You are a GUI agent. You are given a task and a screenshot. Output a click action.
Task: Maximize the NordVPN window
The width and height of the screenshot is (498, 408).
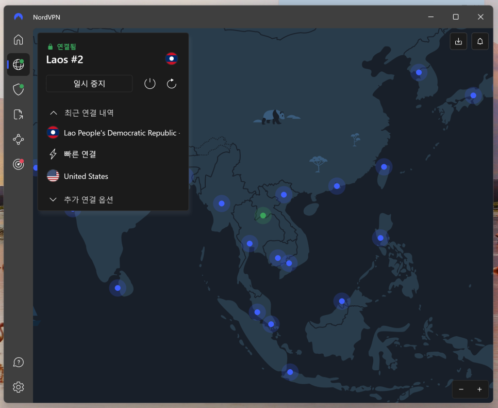coord(455,17)
